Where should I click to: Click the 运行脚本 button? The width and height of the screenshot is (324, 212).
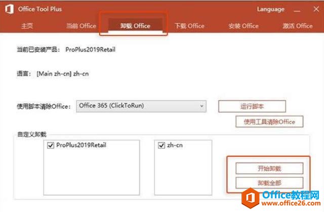tap(252, 106)
